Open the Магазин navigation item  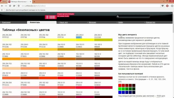point(92,22)
